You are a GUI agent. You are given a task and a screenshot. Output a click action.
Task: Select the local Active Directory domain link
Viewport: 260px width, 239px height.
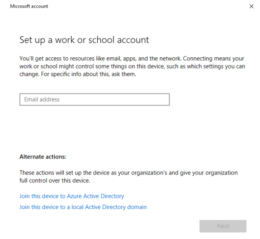(x=83, y=207)
